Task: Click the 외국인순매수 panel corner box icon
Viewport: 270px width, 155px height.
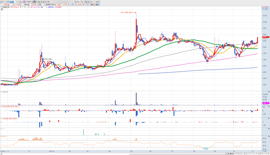Action: point(269,106)
